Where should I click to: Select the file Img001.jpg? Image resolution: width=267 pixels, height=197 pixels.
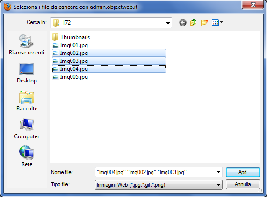click(x=70, y=45)
